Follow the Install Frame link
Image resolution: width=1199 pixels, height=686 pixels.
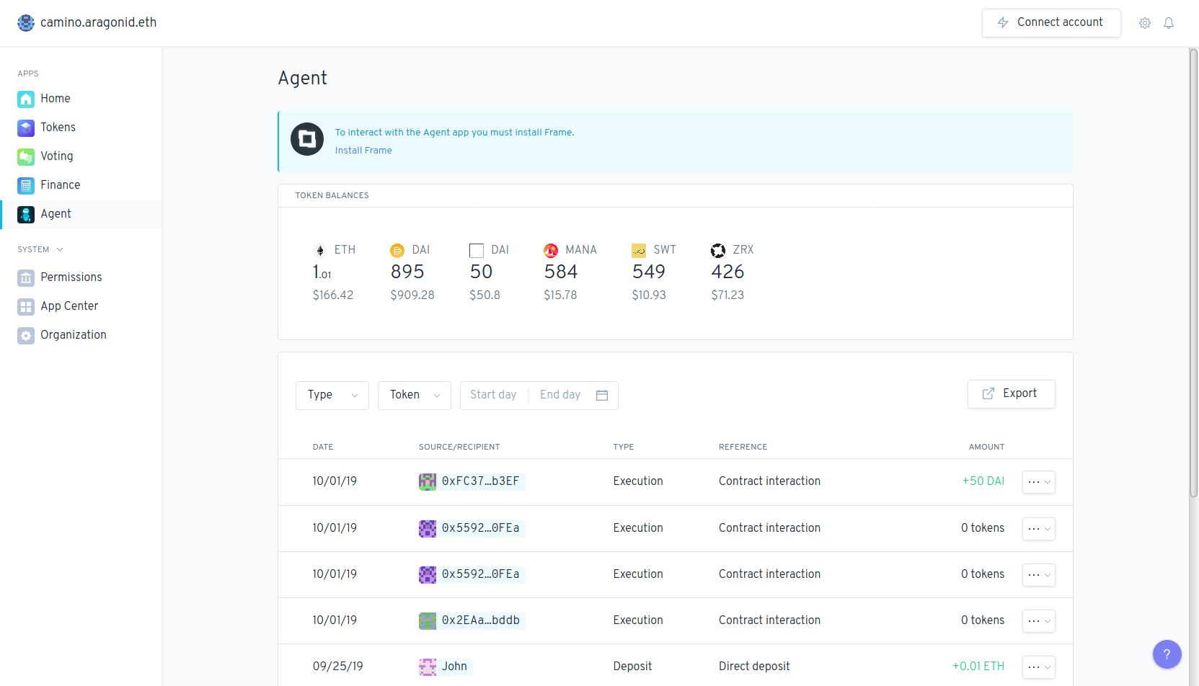tap(363, 151)
